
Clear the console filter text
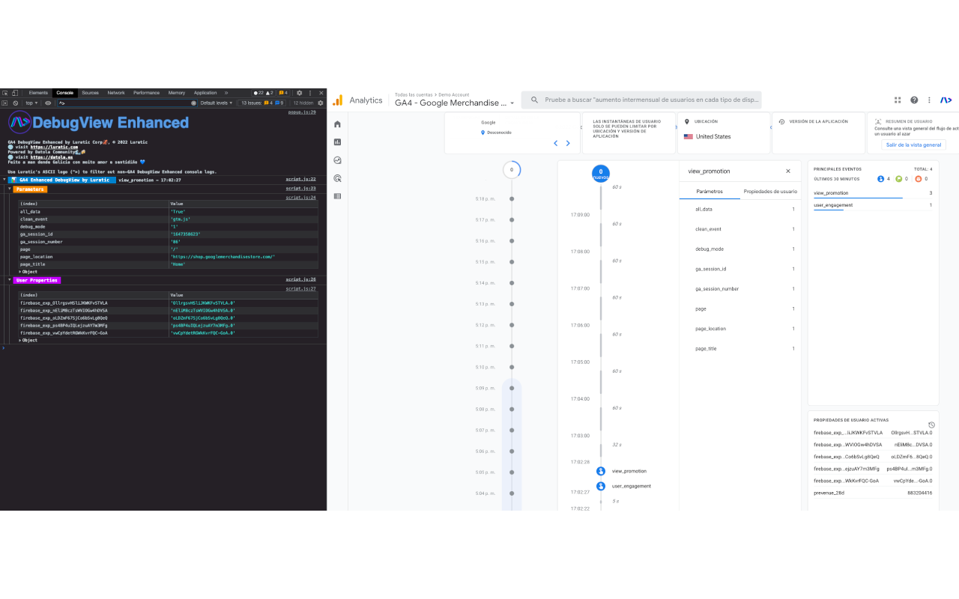tap(193, 103)
